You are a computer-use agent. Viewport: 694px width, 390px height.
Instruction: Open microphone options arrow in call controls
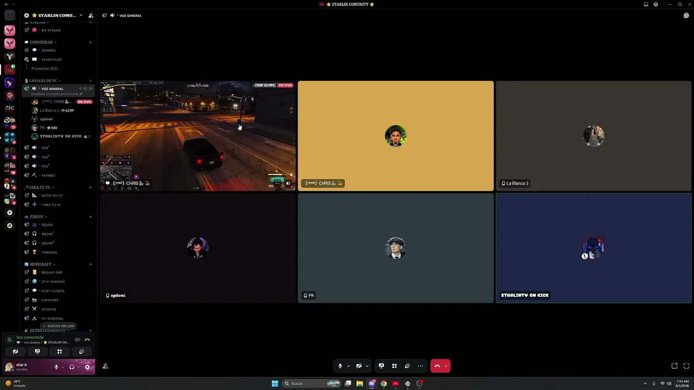[x=348, y=366]
